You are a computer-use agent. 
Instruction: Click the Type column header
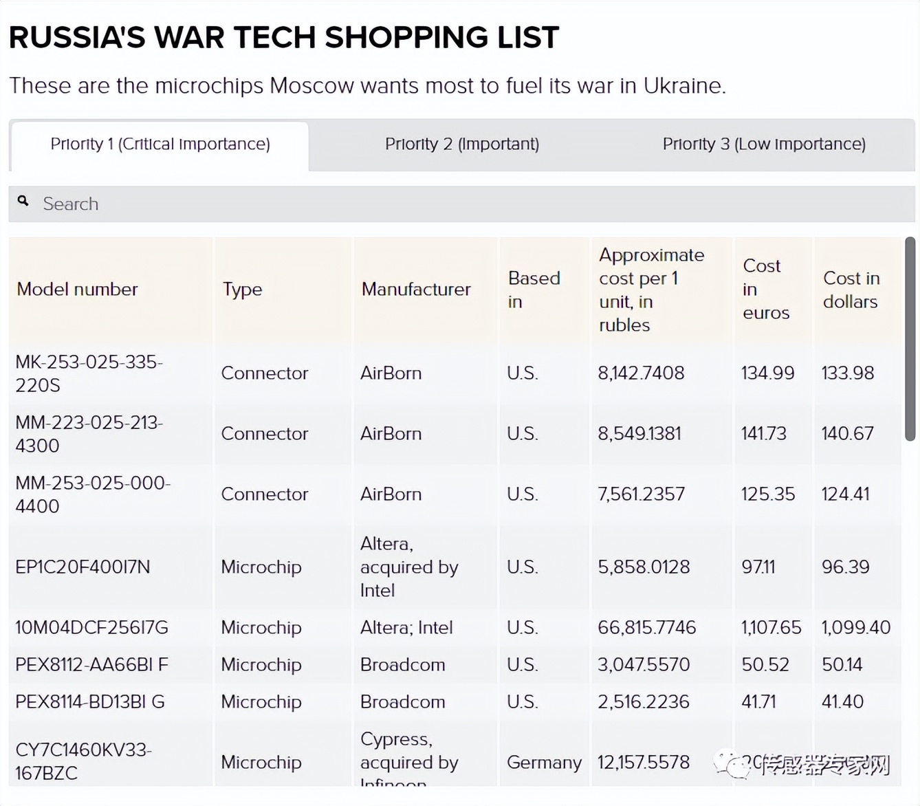point(242,290)
